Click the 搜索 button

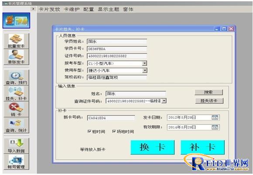point(209,92)
